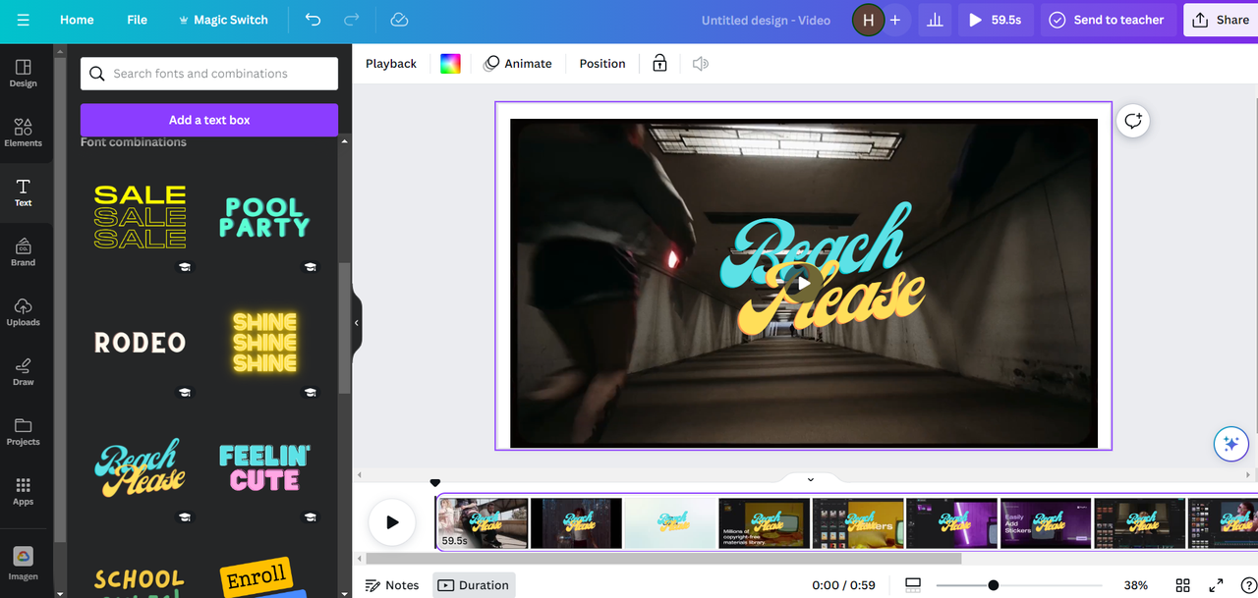Open Playback options

pyautogui.click(x=391, y=64)
